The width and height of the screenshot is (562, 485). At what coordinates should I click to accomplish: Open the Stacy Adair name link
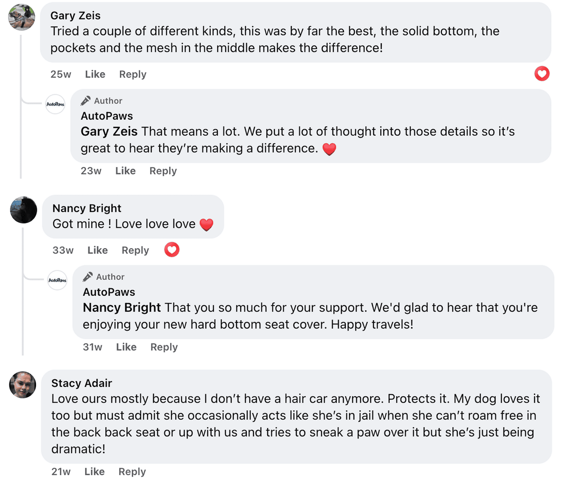[82, 383]
